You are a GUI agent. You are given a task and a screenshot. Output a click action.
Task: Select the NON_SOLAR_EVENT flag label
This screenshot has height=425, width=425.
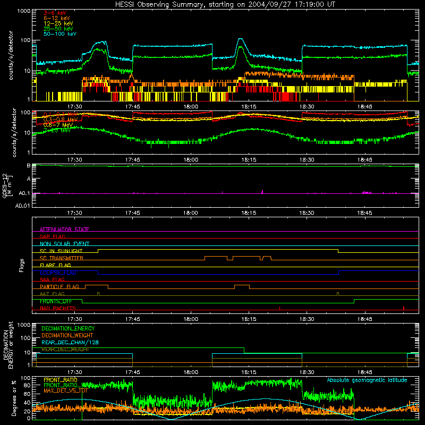click(64, 244)
